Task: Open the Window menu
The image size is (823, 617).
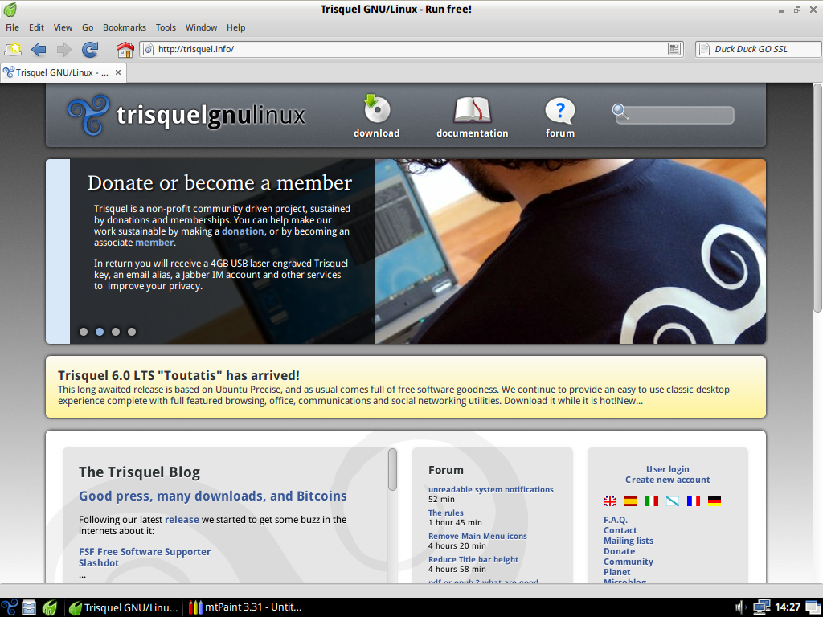Action: [x=201, y=27]
